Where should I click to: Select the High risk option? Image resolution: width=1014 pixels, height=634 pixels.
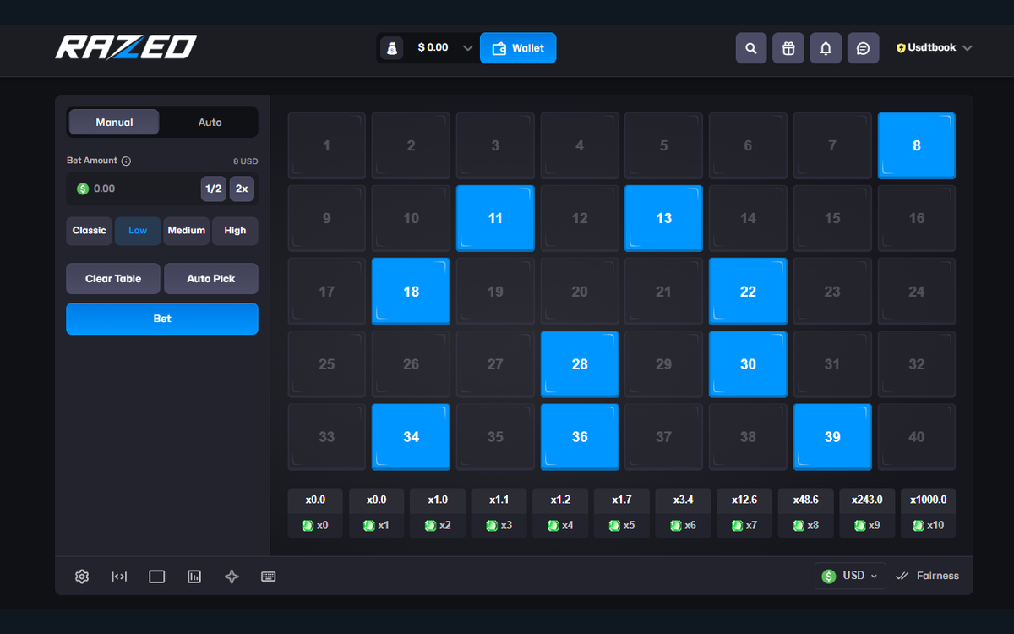tap(235, 231)
